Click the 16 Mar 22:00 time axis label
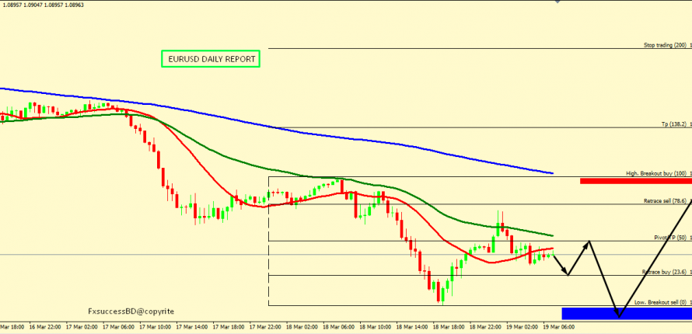The height and width of the screenshot is (334, 692). click(x=46, y=327)
